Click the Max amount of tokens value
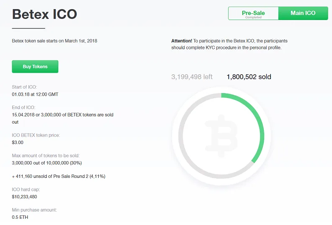Screen dimensions: 332x225 [x=47, y=163]
